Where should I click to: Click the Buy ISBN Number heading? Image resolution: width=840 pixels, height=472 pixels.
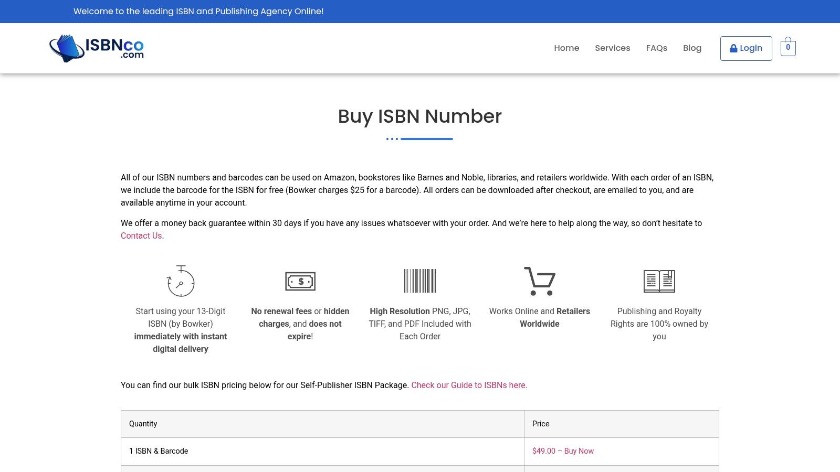click(420, 116)
